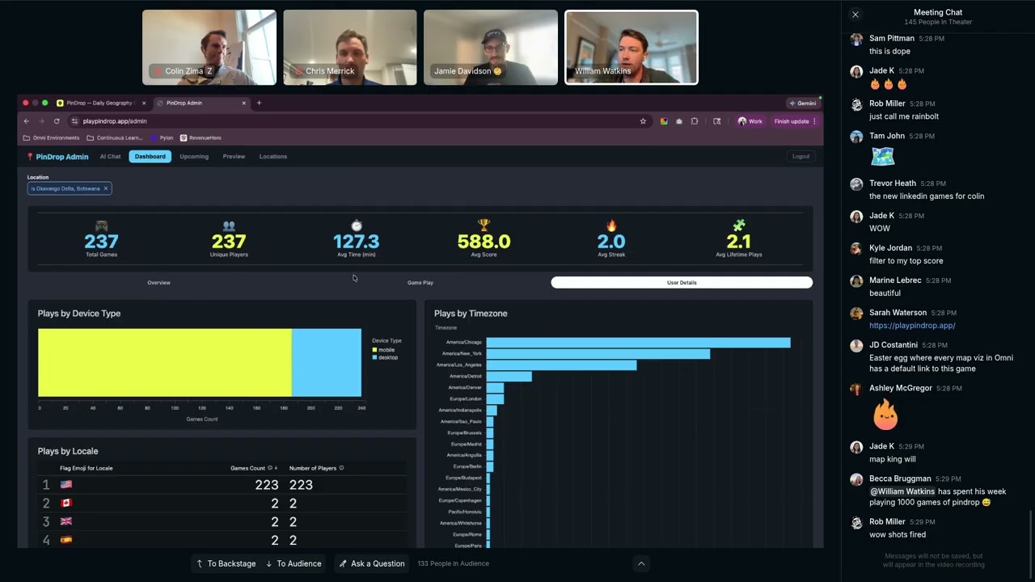Move To Audience
Viewport: 1035px width, 582px height.
293,563
